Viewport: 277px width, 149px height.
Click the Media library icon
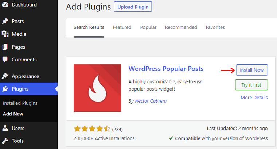point(5,34)
